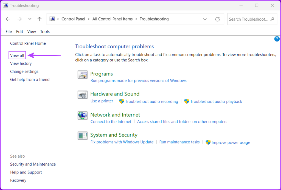Viewport: 281px width, 190px height.
Task: Click Troubleshooting breadcrumb in address bar
Action: pos(154,19)
